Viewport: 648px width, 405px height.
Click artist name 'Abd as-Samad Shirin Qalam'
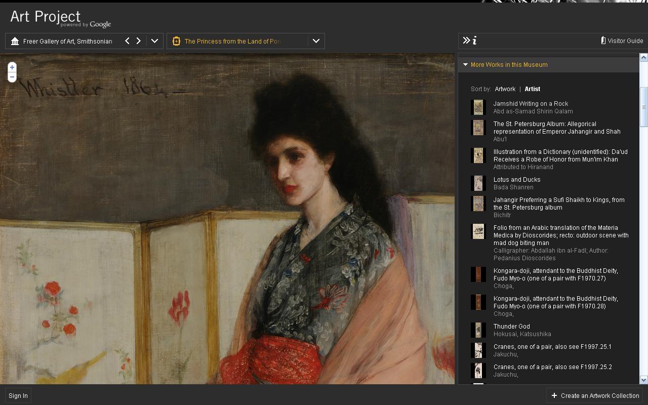point(533,111)
